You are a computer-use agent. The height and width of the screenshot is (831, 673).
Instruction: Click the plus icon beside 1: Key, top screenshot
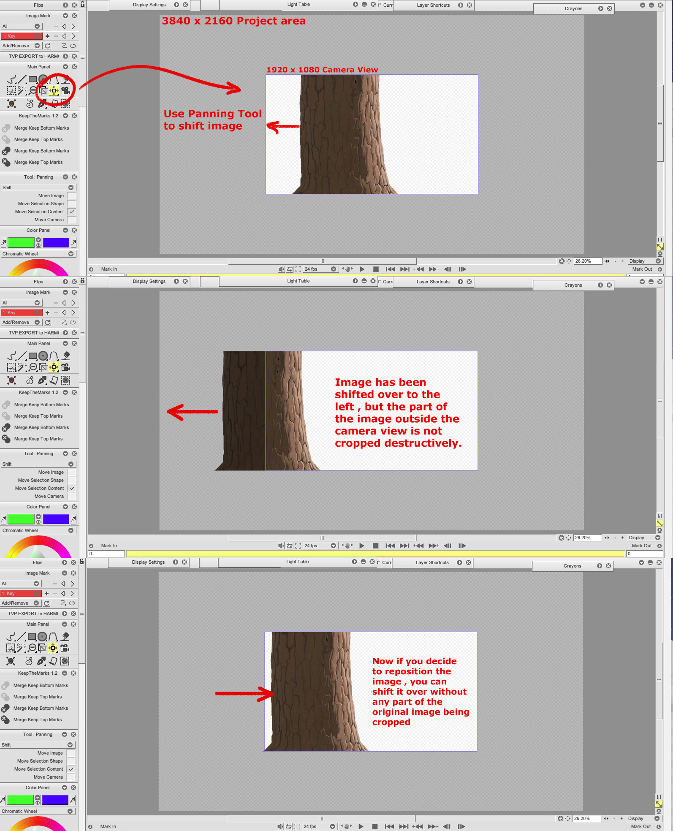pyautogui.click(x=47, y=36)
